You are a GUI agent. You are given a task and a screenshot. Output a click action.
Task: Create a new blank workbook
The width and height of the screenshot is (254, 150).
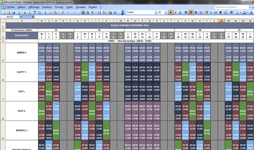4,12
